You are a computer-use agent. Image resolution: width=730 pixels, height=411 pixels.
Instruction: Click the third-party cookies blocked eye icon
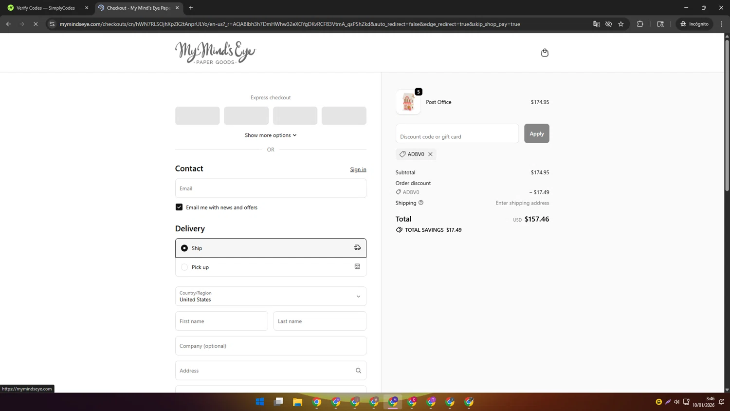tap(608, 24)
